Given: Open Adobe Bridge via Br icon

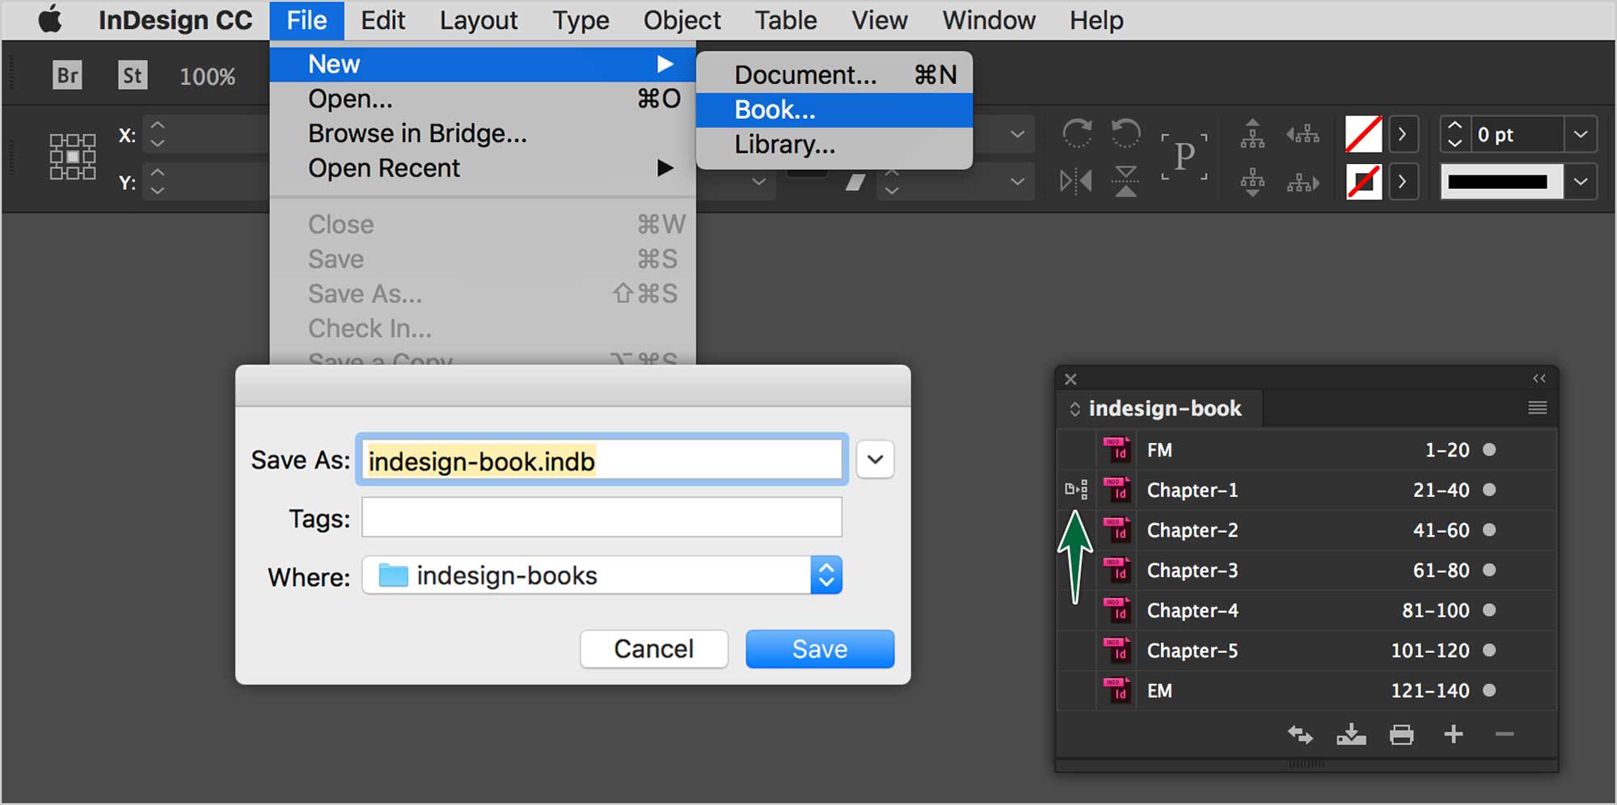Looking at the screenshot, I should [x=68, y=76].
